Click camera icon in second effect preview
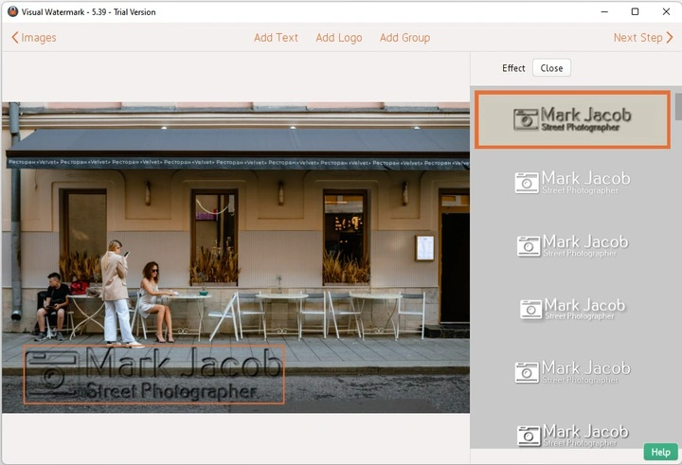The height and width of the screenshot is (465, 682). (527, 182)
